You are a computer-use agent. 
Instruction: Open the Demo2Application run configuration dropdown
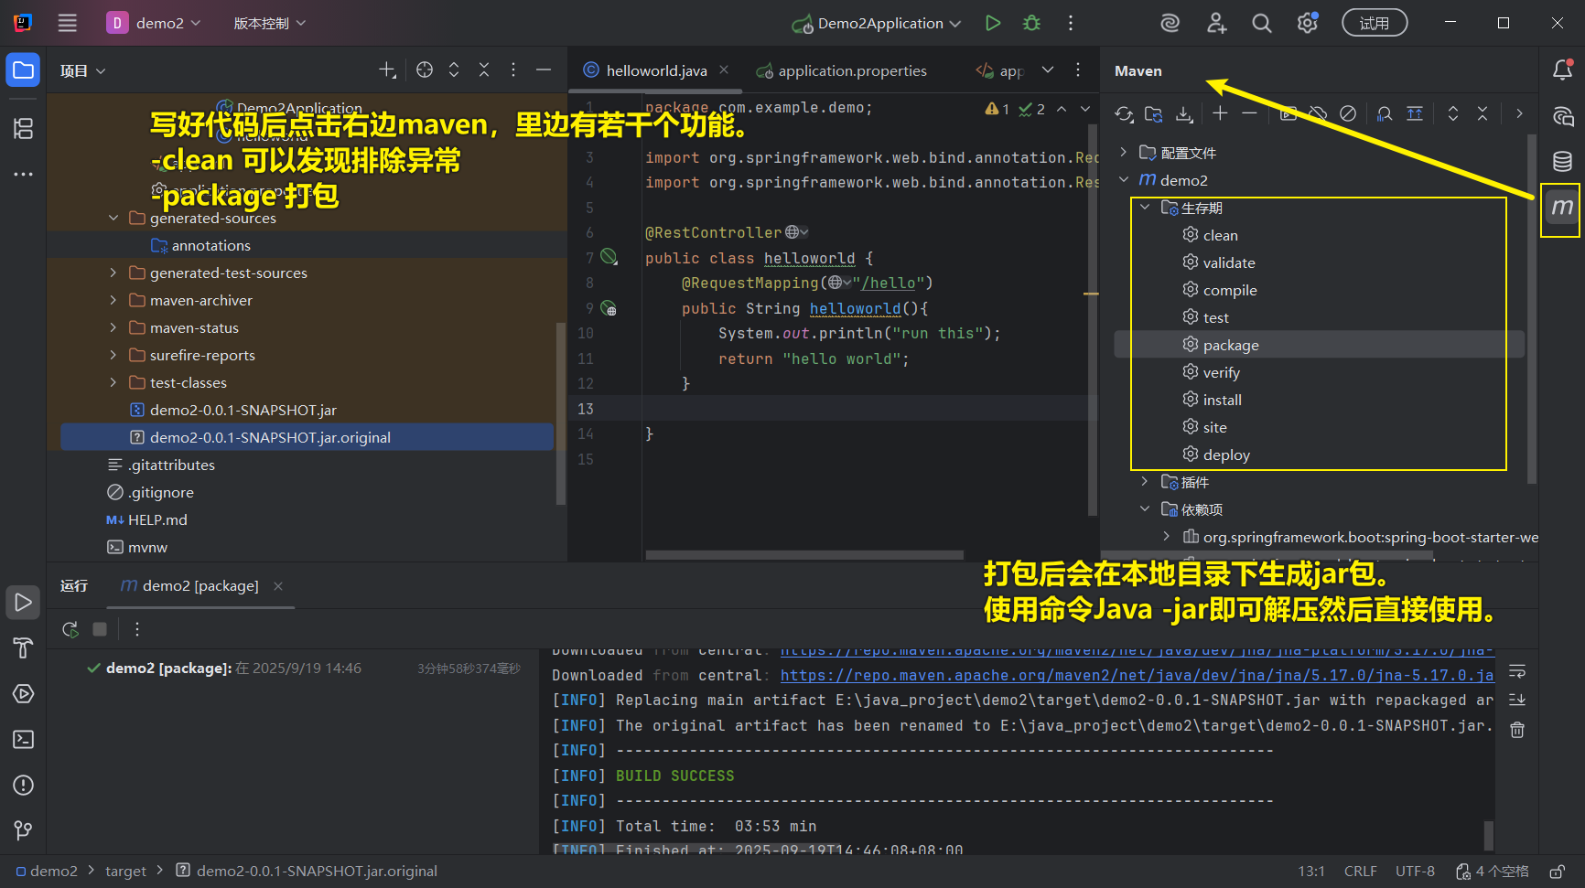click(x=877, y=24)
